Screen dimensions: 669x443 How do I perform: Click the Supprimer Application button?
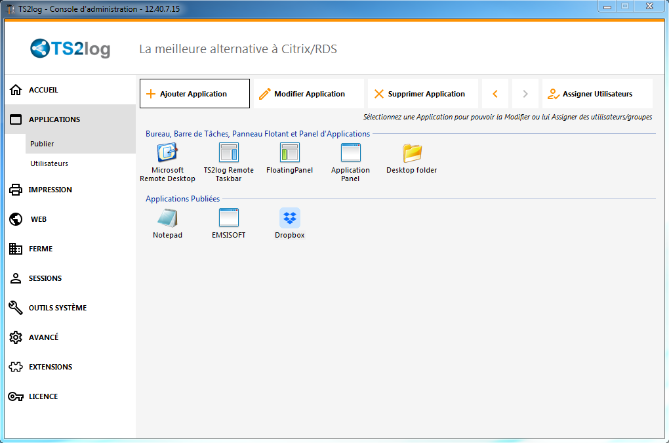coord(423,93)
